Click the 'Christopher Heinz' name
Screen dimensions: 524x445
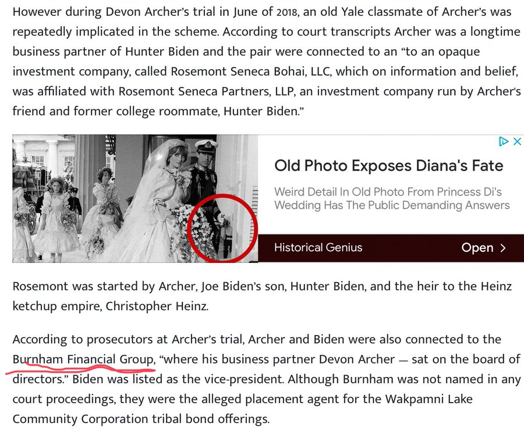157,306
